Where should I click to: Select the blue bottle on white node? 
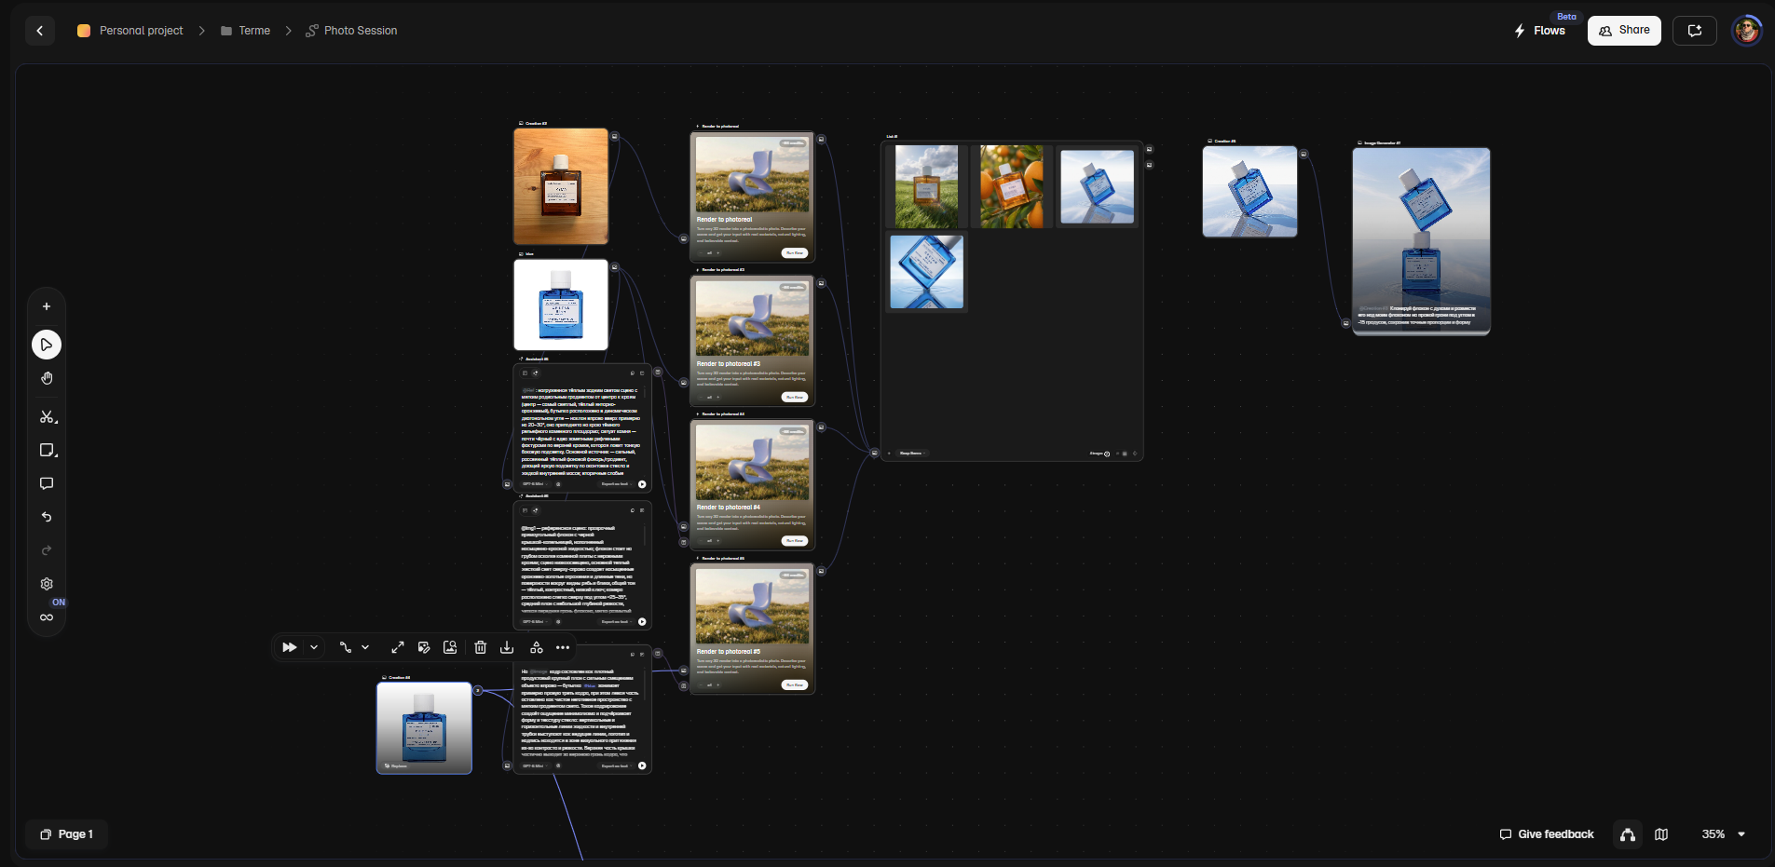(x=561, y=305)
